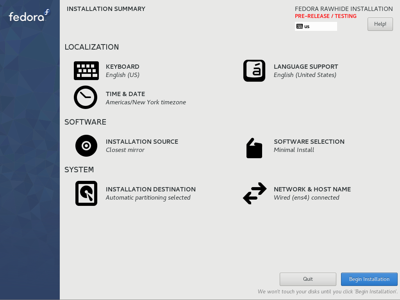Click the 'We won't touch your disks' note
400x300 pixels.
click(328, 291)
